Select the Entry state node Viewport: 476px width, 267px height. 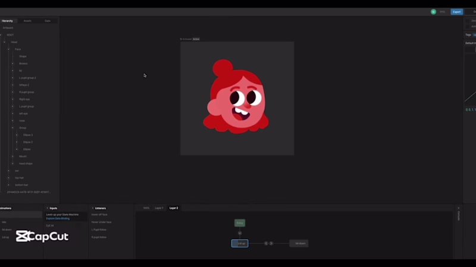point(240,223)
